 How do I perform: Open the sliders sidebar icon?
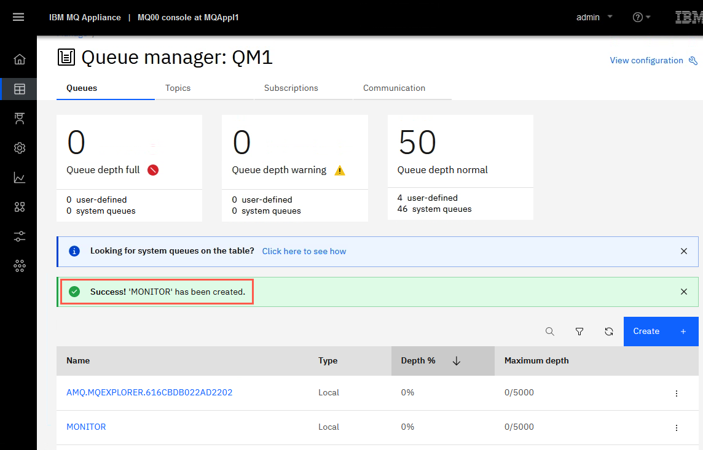19,236
